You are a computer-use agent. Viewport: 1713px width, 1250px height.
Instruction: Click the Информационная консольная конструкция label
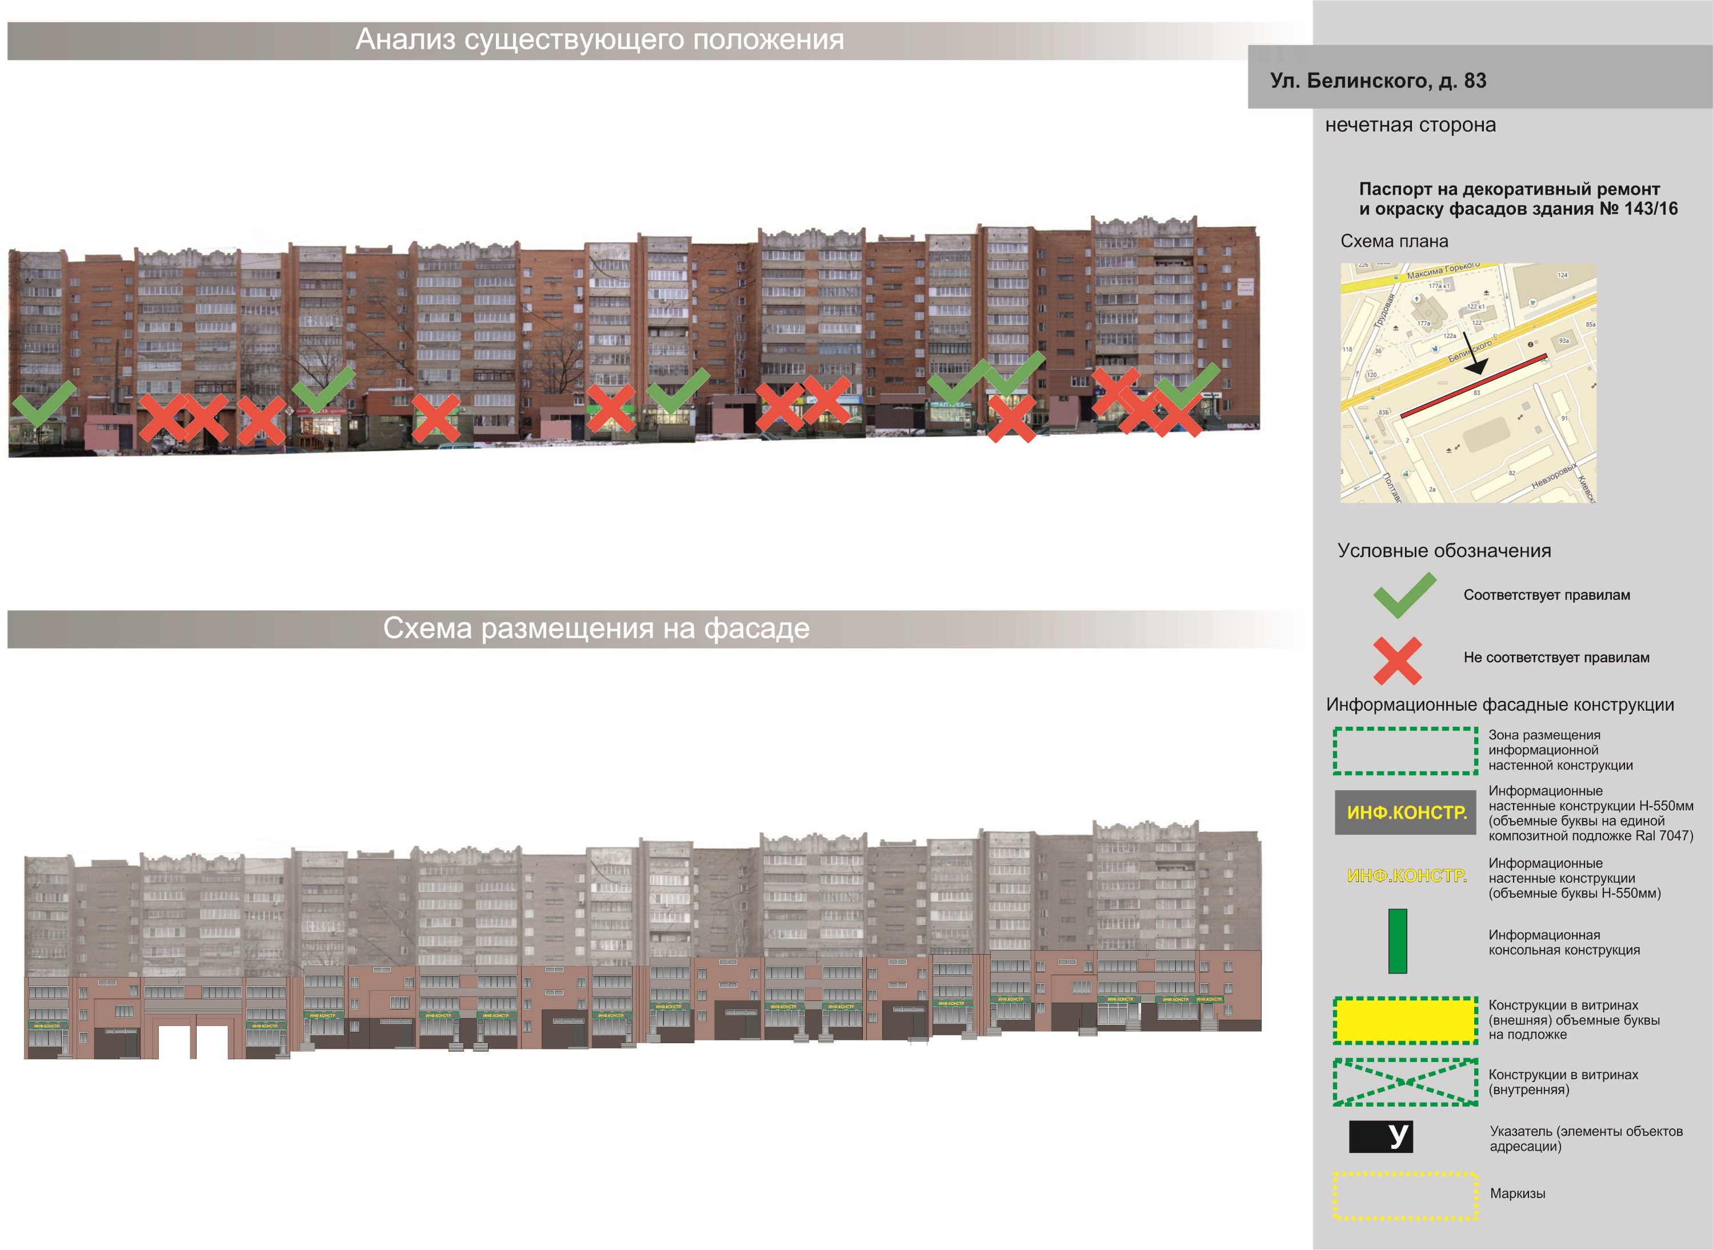pos(1564,942)
